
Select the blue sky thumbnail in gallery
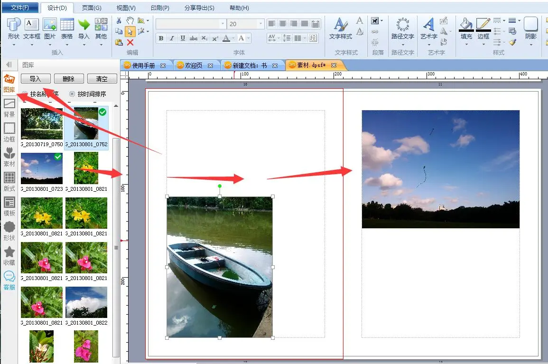tap(42, 168)
